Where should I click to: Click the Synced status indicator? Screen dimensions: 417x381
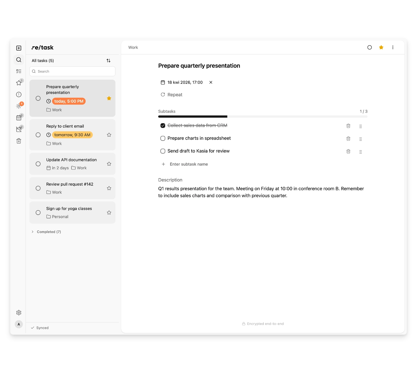tap(40, 328)
